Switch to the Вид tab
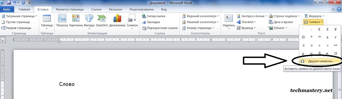The width and height of the screenshot is (342, 99). (x=164, y=9)
